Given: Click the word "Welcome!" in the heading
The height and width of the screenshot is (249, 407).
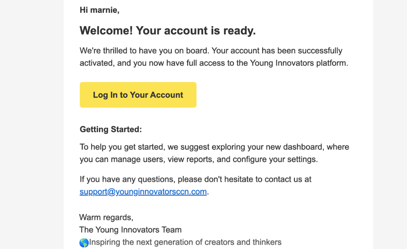Looking at the screenshot, I should coord(106,31).
